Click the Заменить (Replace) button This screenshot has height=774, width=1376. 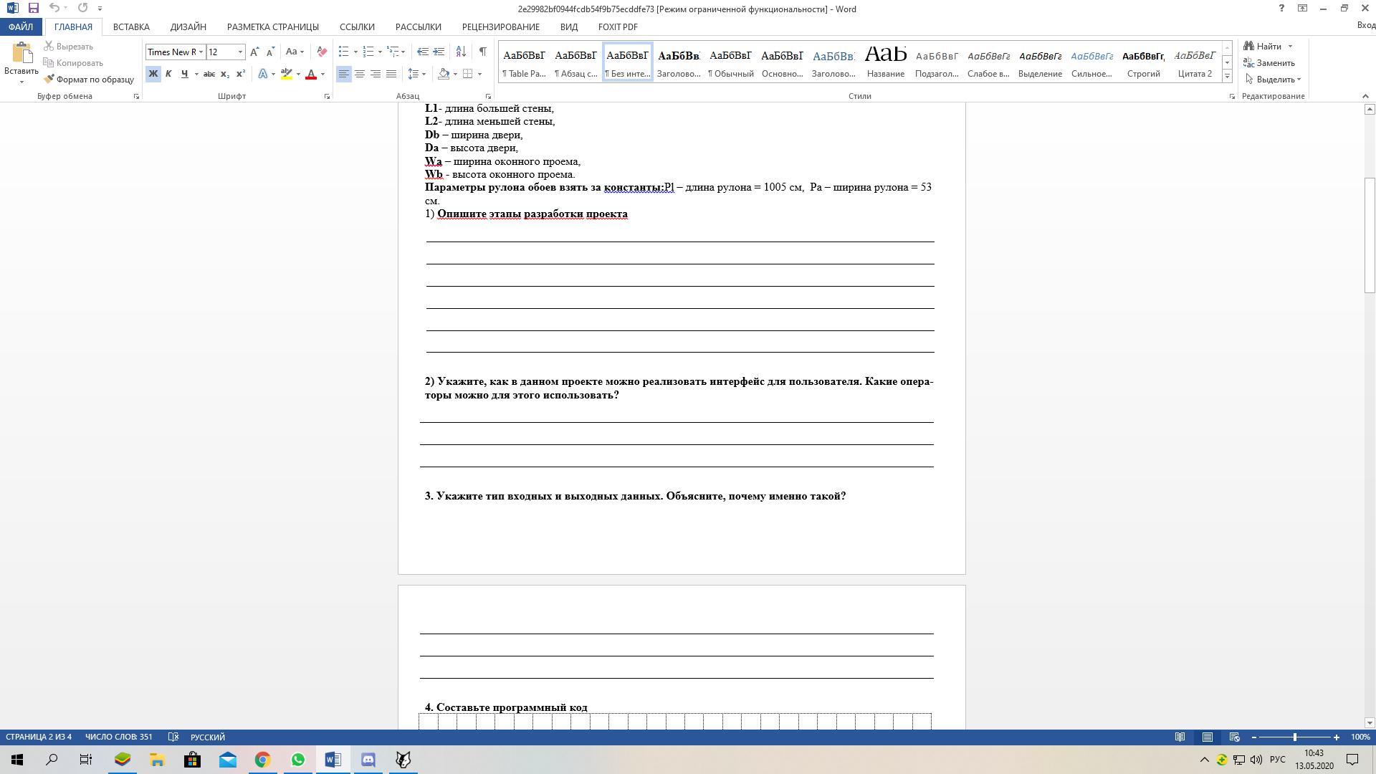tap(1269, 63)
